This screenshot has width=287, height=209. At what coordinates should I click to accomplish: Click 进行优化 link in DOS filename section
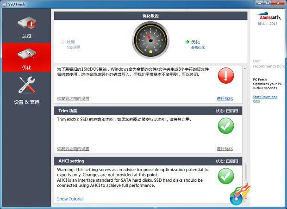point(225,98)
